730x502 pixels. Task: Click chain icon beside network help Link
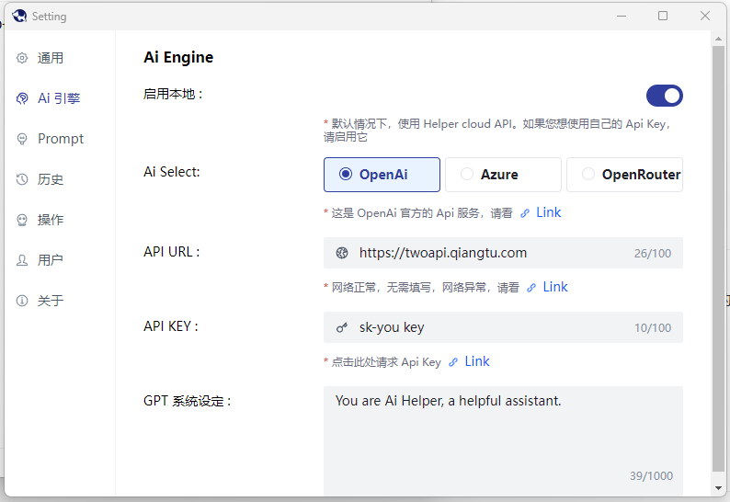[531, 288]
